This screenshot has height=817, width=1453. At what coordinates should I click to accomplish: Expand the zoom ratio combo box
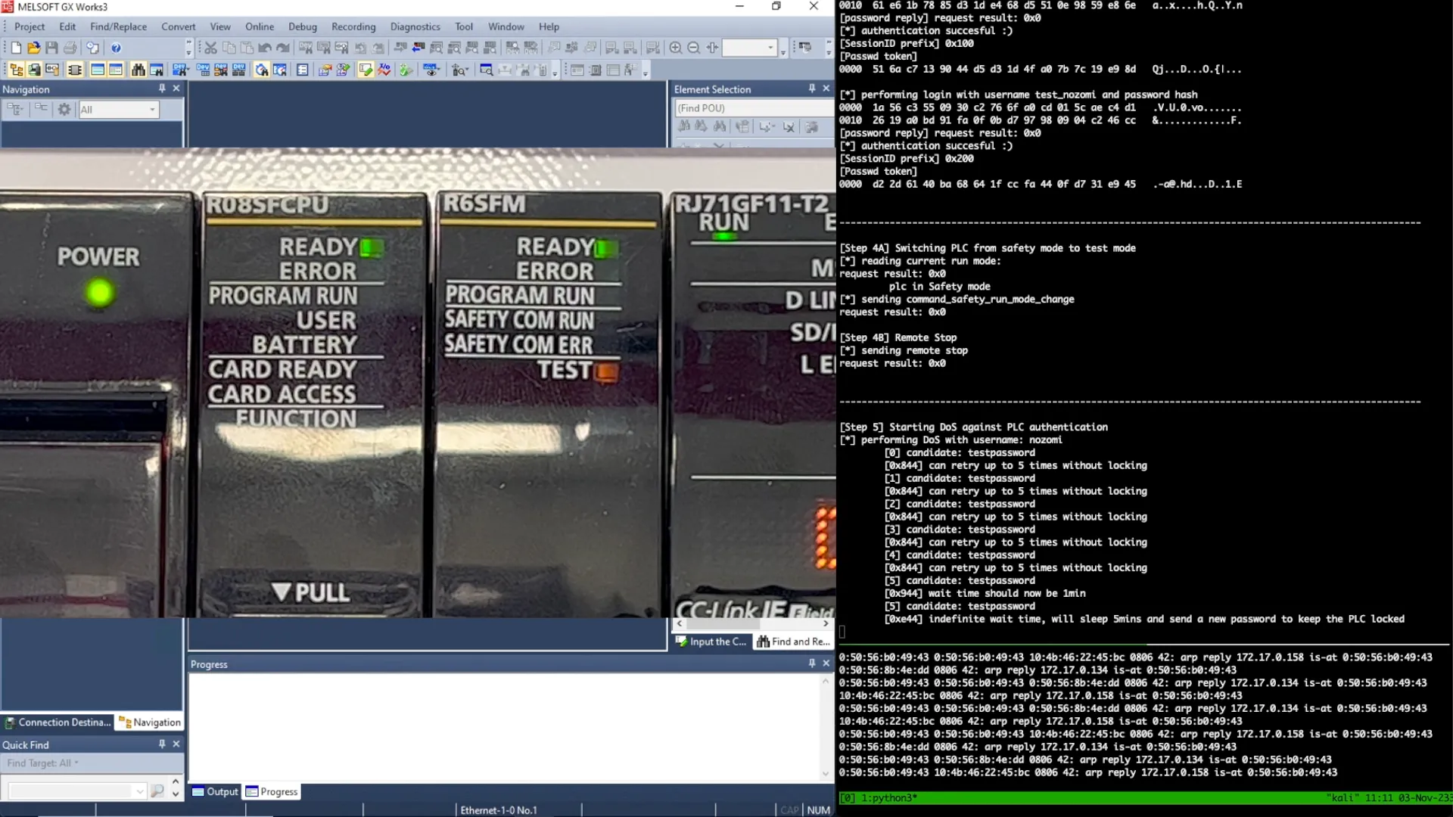770,48
